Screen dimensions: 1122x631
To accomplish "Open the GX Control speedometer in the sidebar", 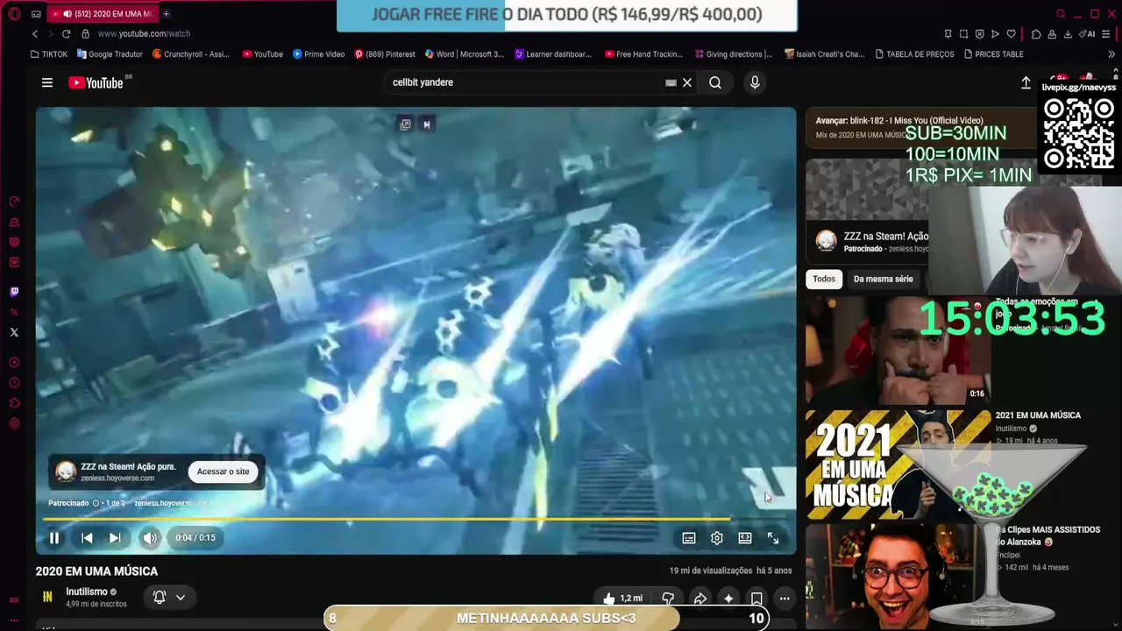I will pyautogui.click(x=14, y=202).
